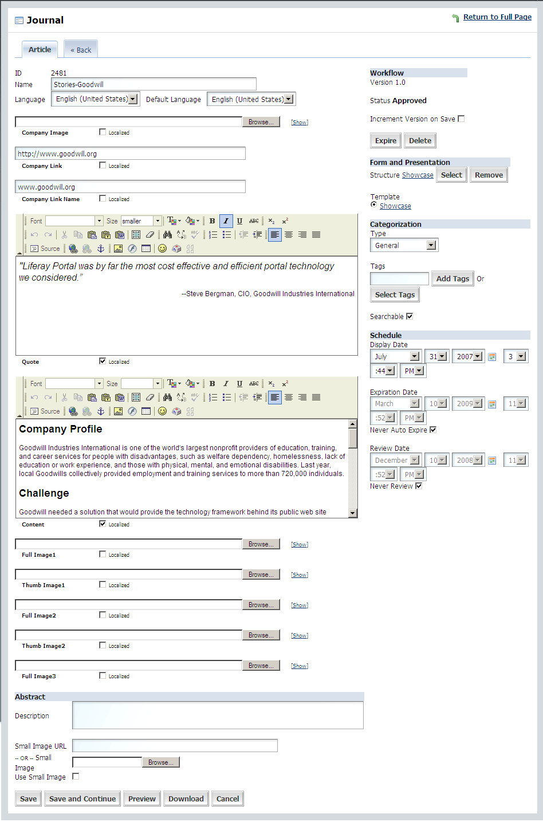Screen dimensions: 543x822
Task: Click the Save and Continue button
Action: coord(82,799)
